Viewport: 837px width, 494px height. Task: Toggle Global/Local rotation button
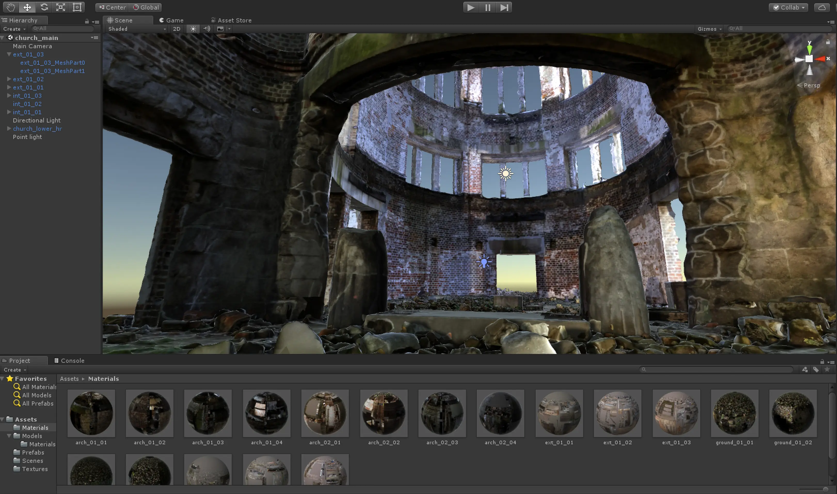[x=146, y=7]
